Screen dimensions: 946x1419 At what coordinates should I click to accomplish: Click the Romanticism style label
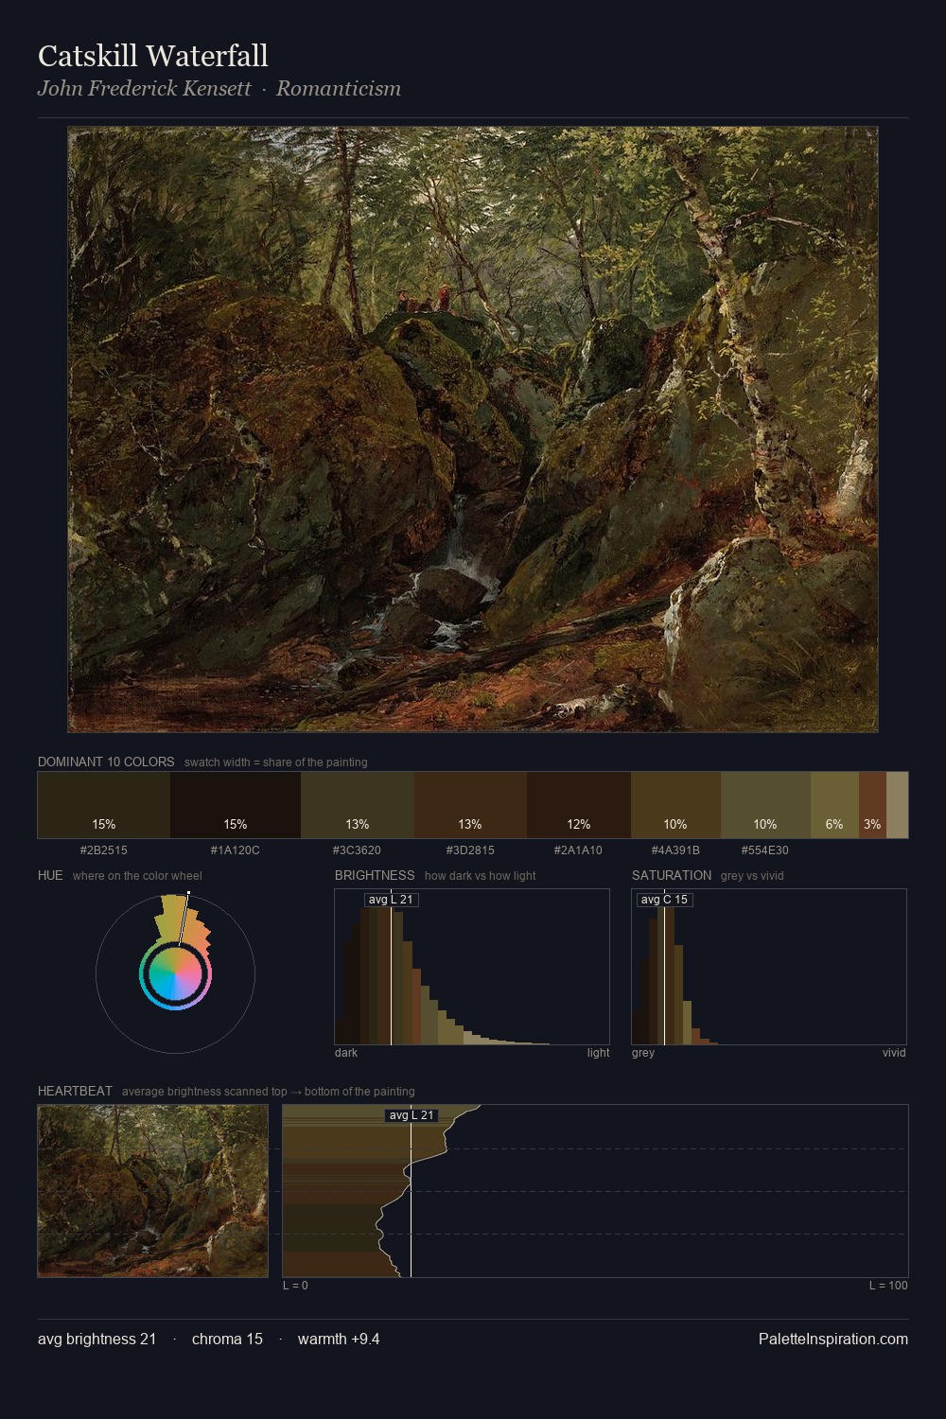[339, 89]
